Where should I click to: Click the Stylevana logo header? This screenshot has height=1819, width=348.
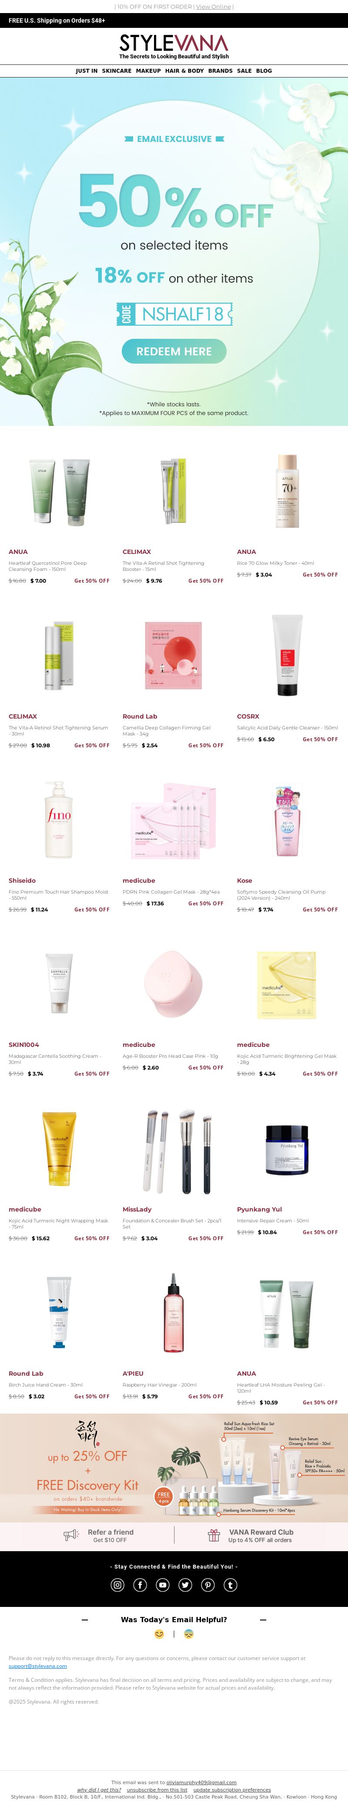[x=174, y=47]
